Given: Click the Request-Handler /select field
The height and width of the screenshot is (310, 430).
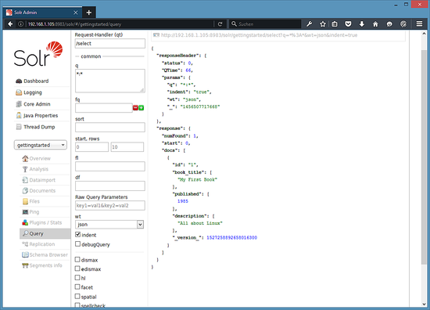Looking at the screenshot, I should (110, 44).
